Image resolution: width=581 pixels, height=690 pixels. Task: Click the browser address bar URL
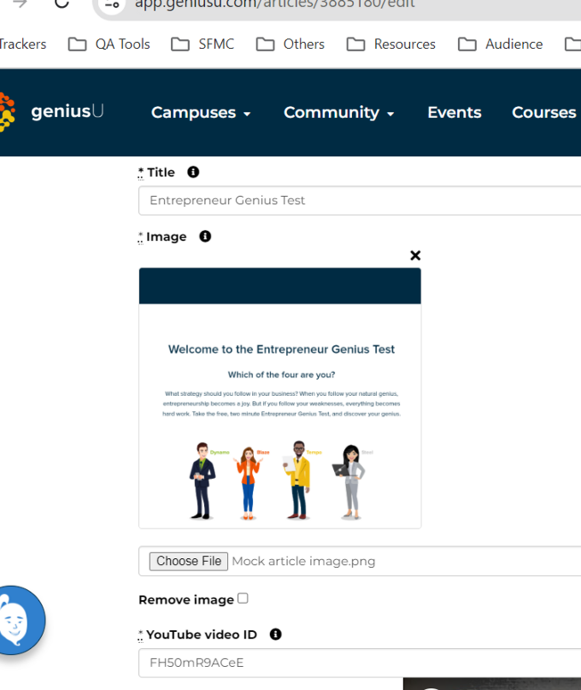tap(274, 4)
